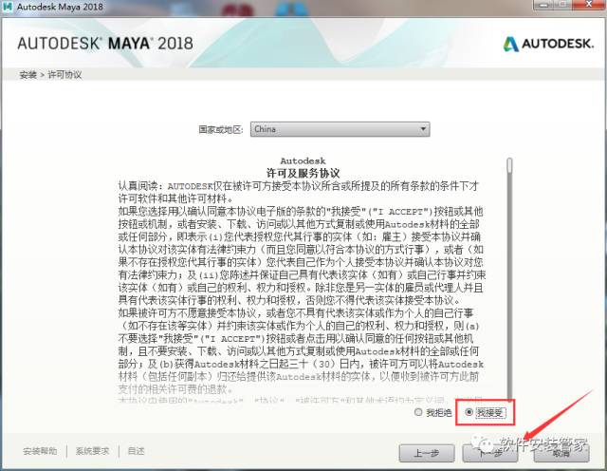Open the 自述 readme link
Image resolution: width=607 pixels, height=471 pixels.
click(136, 451)
